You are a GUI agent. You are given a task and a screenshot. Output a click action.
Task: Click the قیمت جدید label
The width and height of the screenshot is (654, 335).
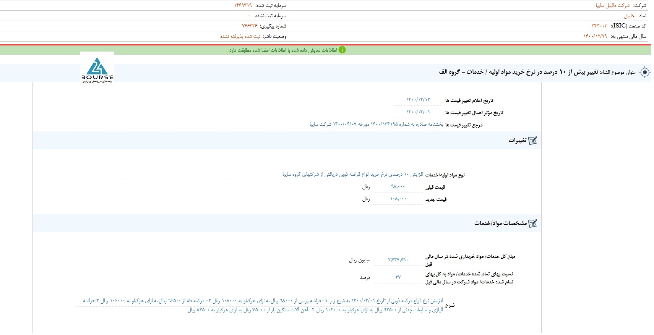click(x=436, y=199)
